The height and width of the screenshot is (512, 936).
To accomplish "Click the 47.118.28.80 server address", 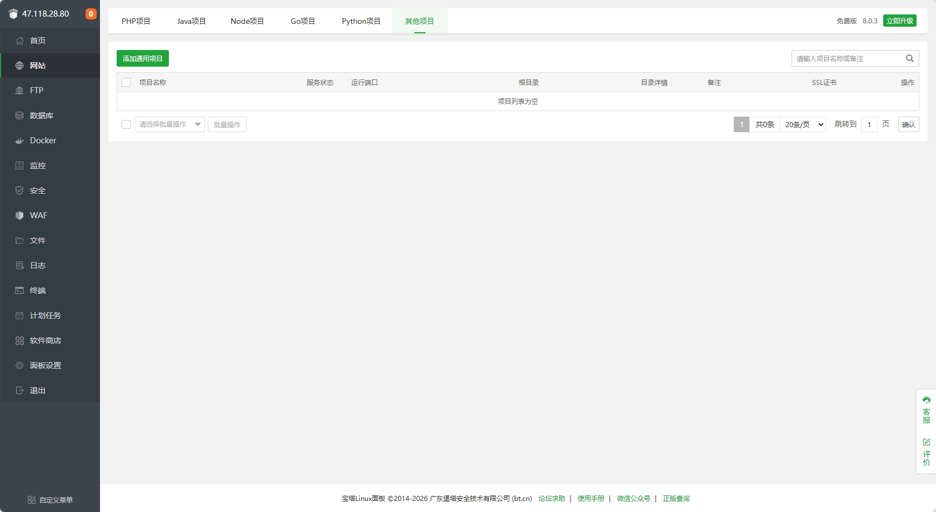I will [46, 14].
